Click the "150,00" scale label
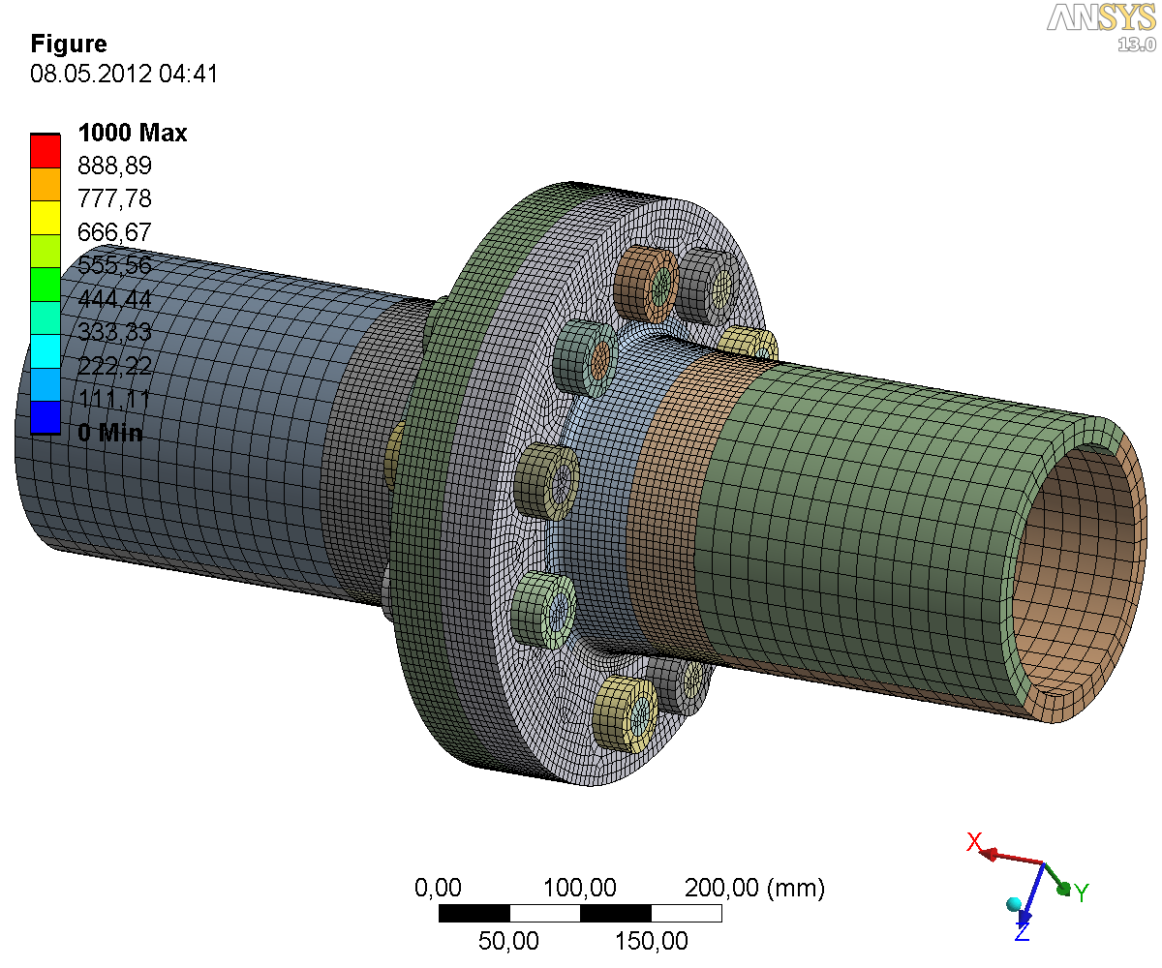This screenshot has height=968, width=1162. (x=652, y=940)
